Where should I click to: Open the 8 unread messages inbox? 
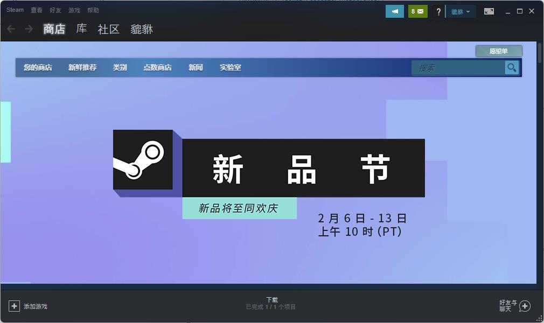click(417, 11)
